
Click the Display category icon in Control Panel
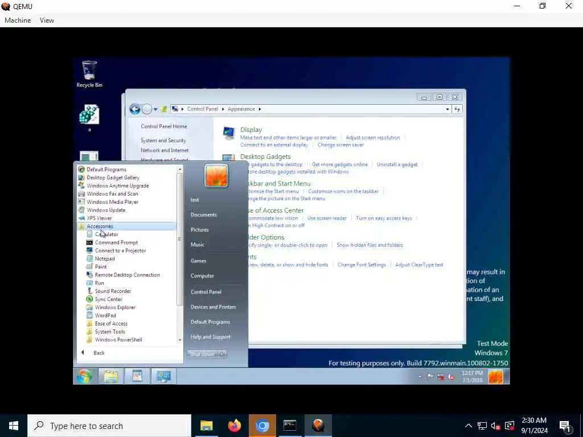(x=228, y=133)
